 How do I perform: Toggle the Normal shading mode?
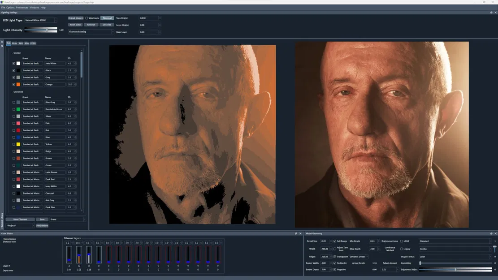107,18
